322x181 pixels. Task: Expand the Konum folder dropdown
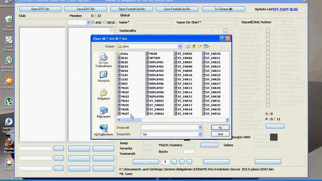click(180, 46)
